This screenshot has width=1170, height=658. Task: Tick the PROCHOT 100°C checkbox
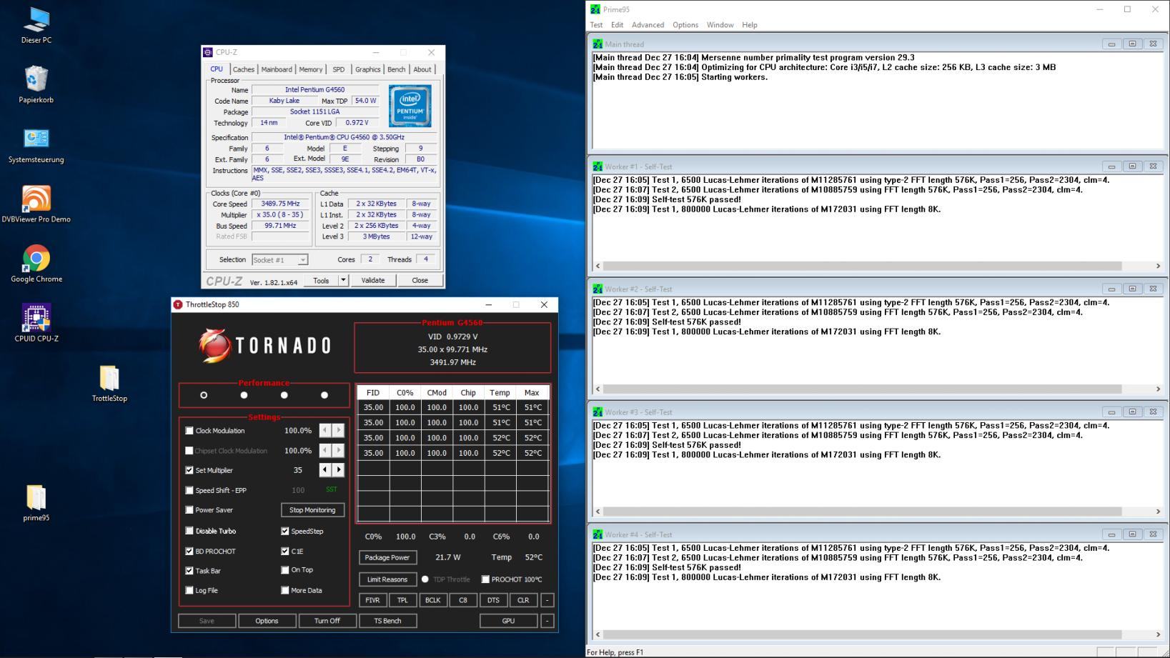(x=485, y=579)
